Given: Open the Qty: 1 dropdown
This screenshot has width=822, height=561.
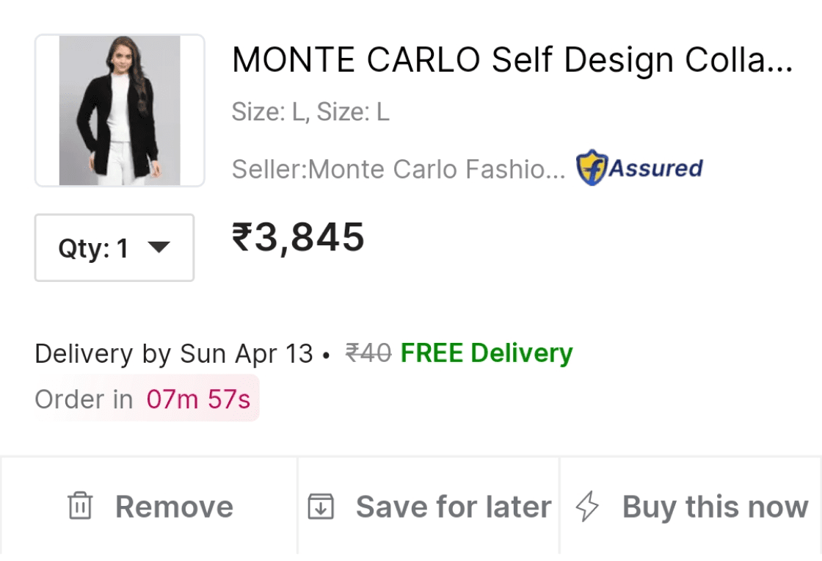Looking at the screenshot, I should click(x=114, y=248).
